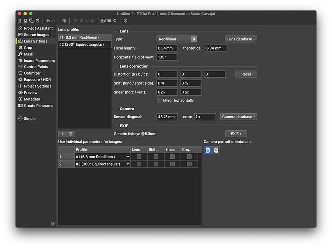
Task: Go to Control Points in sidebar
Action: click(x=36, y=67)
